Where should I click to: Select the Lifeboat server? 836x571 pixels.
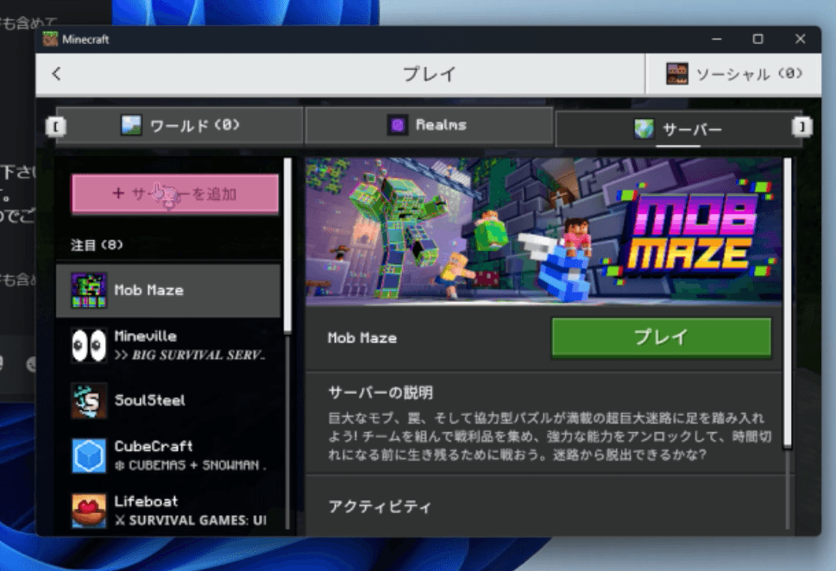pyautogui.click(x=168, y=511)
